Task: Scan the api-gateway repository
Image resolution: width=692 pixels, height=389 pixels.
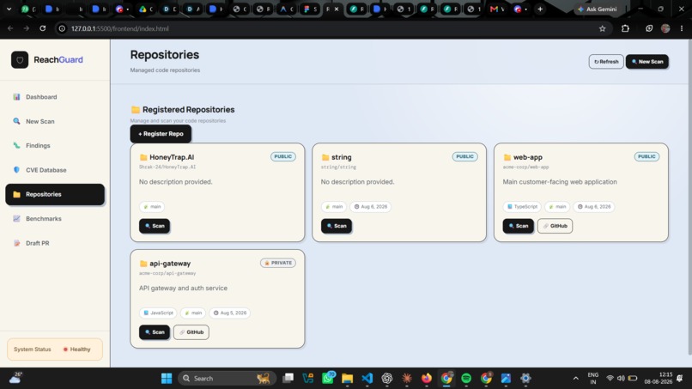Action: pos(155,332)
